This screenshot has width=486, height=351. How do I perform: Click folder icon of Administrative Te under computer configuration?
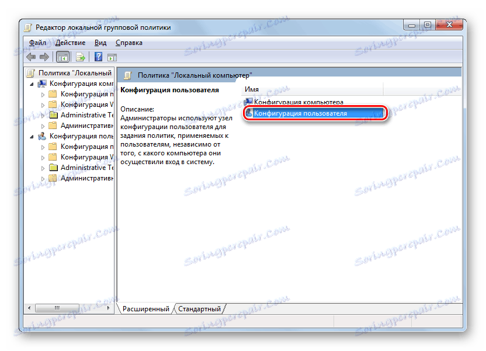(54, 115)
